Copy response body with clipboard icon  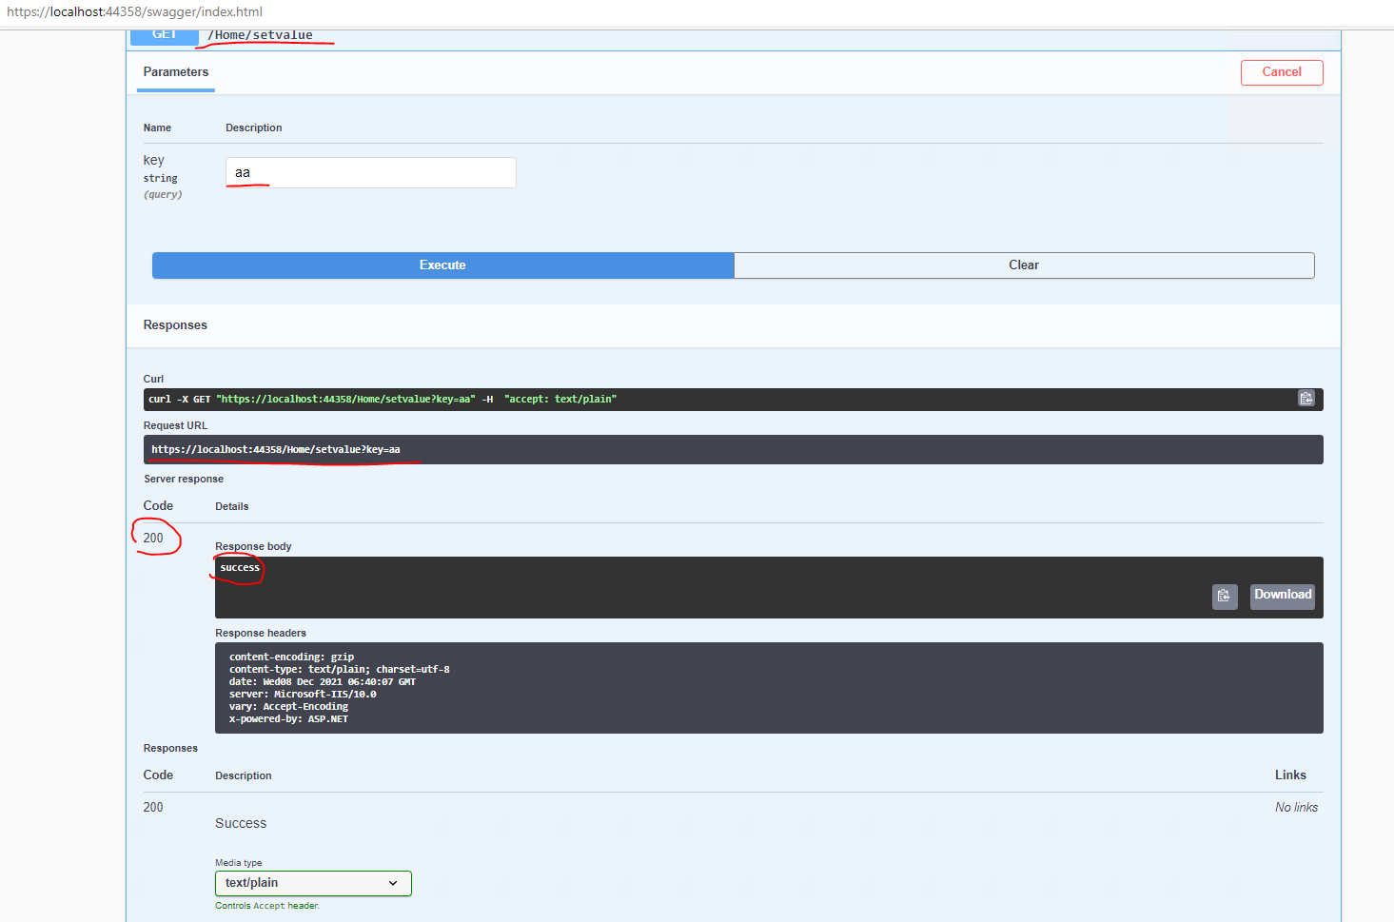point(1225,596)
